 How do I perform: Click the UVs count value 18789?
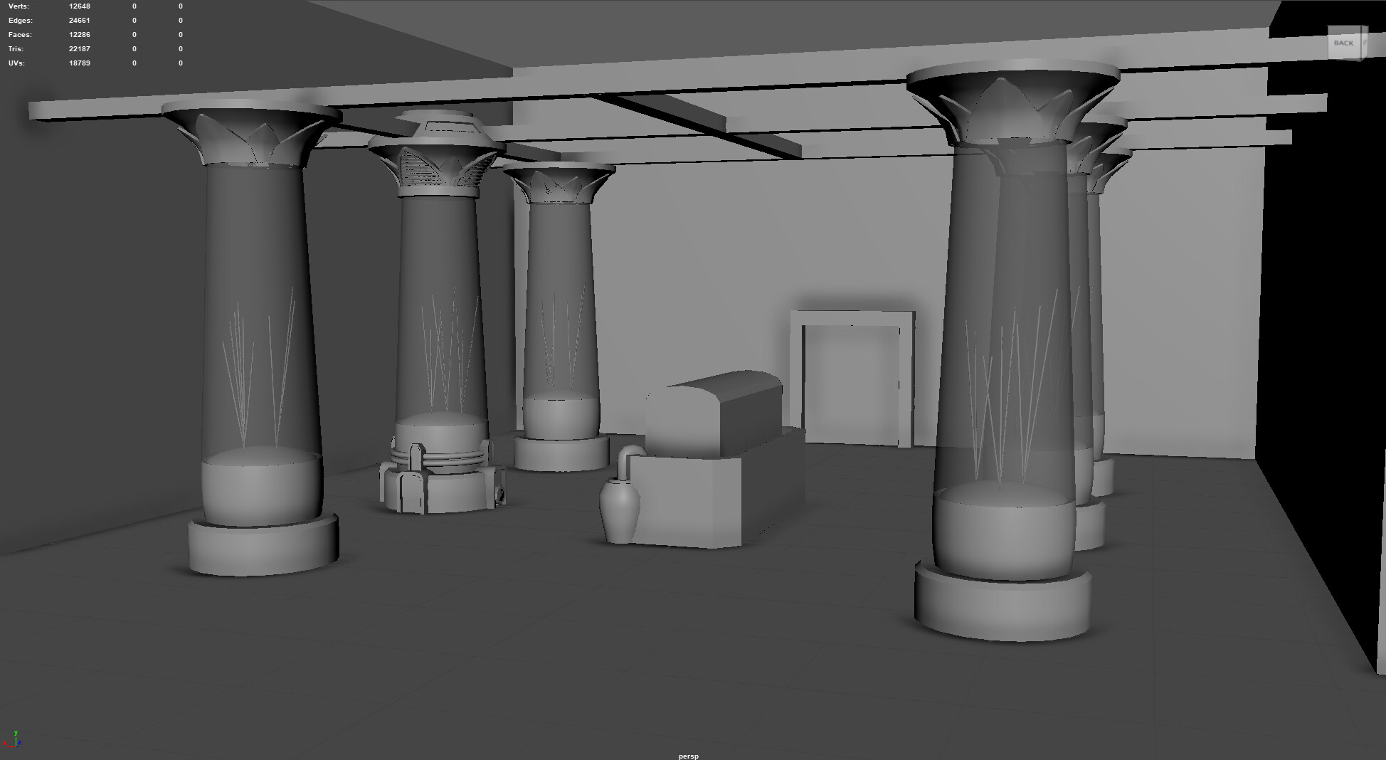point(80,63)
